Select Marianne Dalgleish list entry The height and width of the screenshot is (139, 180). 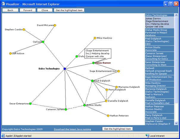click(x=159, y=93)
